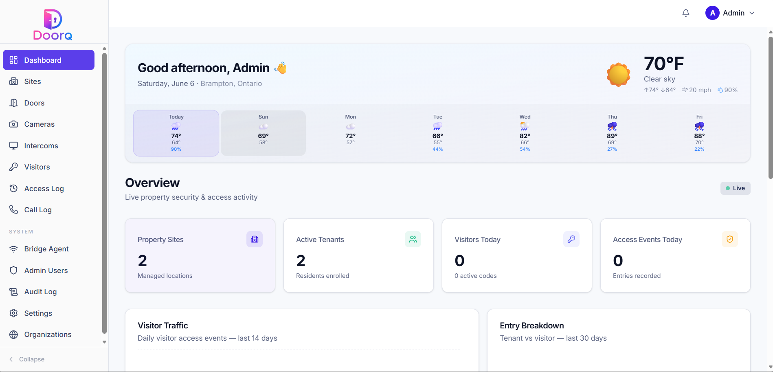Click the Cameras sidebar icon
Viewport: 773px width, 372px height.
[x=13, y=124]
